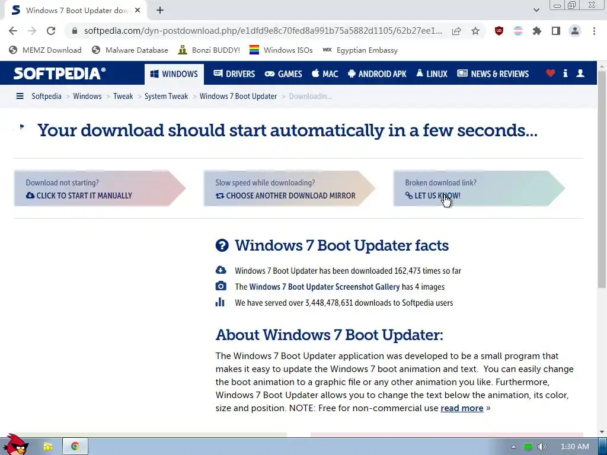Click the info icon in Softpedia header

[x=565, y=73]
